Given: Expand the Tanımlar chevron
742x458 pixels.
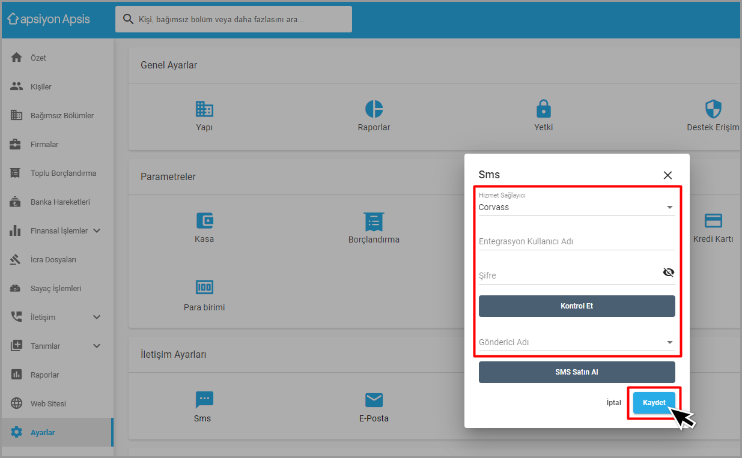Looking at the screenshot, I should pyautogui.click(x=97, y=346).
